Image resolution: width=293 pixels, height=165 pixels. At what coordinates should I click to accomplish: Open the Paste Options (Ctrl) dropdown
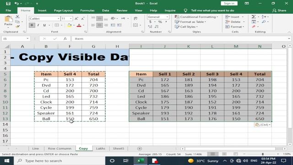(x=262, y=125)
